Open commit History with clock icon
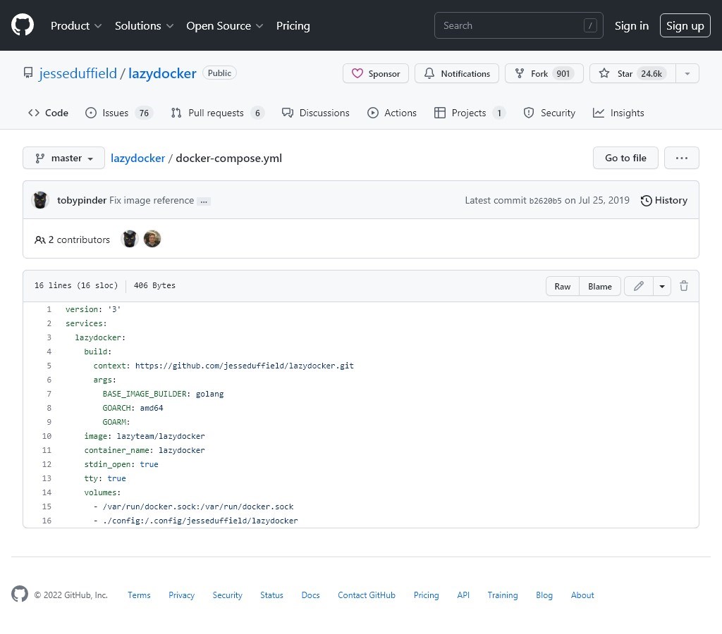The width and height of the screenshot is (722, 634). tap(663, 200)
